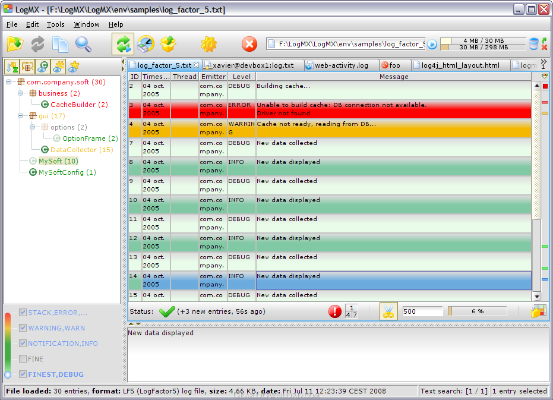Click the package icon next to business

click(33, 93)
